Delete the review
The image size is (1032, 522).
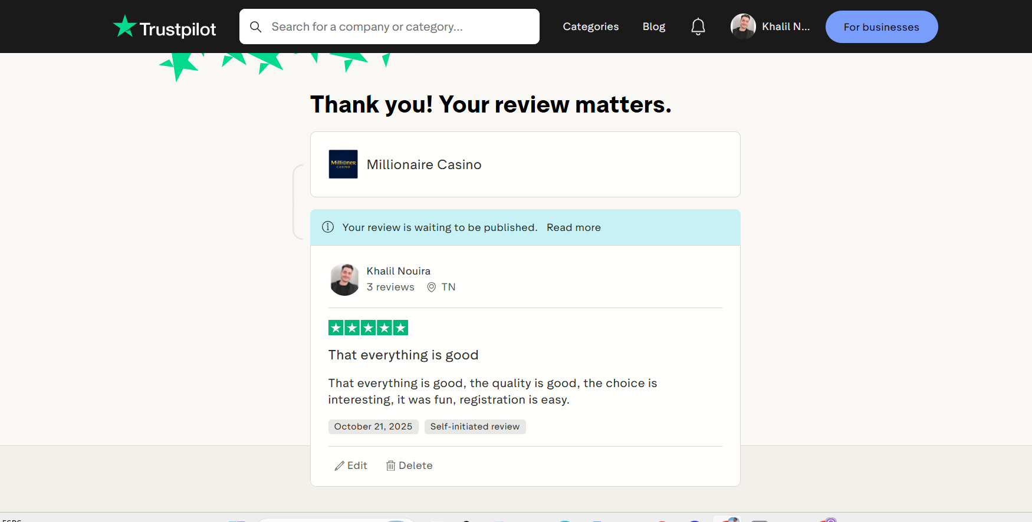[409, 465]
